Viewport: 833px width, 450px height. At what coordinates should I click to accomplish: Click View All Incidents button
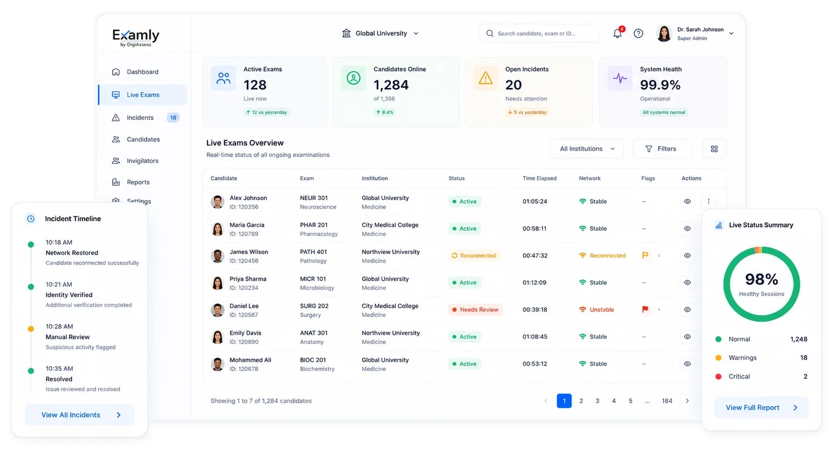pos(79,415)
